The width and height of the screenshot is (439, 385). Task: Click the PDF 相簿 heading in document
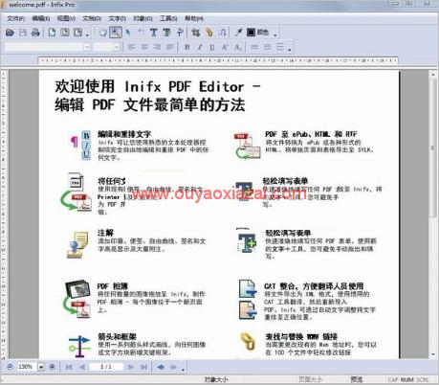click(x=112, y=286)
